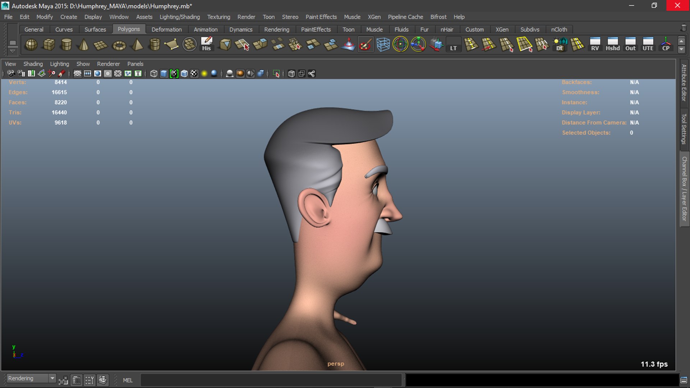Open the RV render view shelf button
Image resolution: width=690 pixels, height=388 pixels.
[x=595, y=45]
